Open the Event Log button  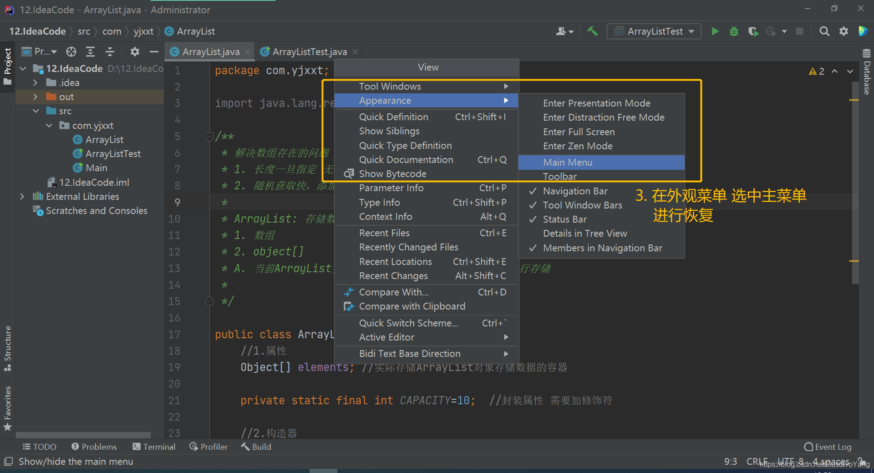828,447
